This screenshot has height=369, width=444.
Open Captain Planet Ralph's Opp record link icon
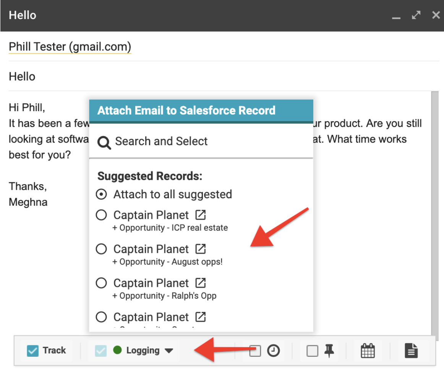pos(201,283)
